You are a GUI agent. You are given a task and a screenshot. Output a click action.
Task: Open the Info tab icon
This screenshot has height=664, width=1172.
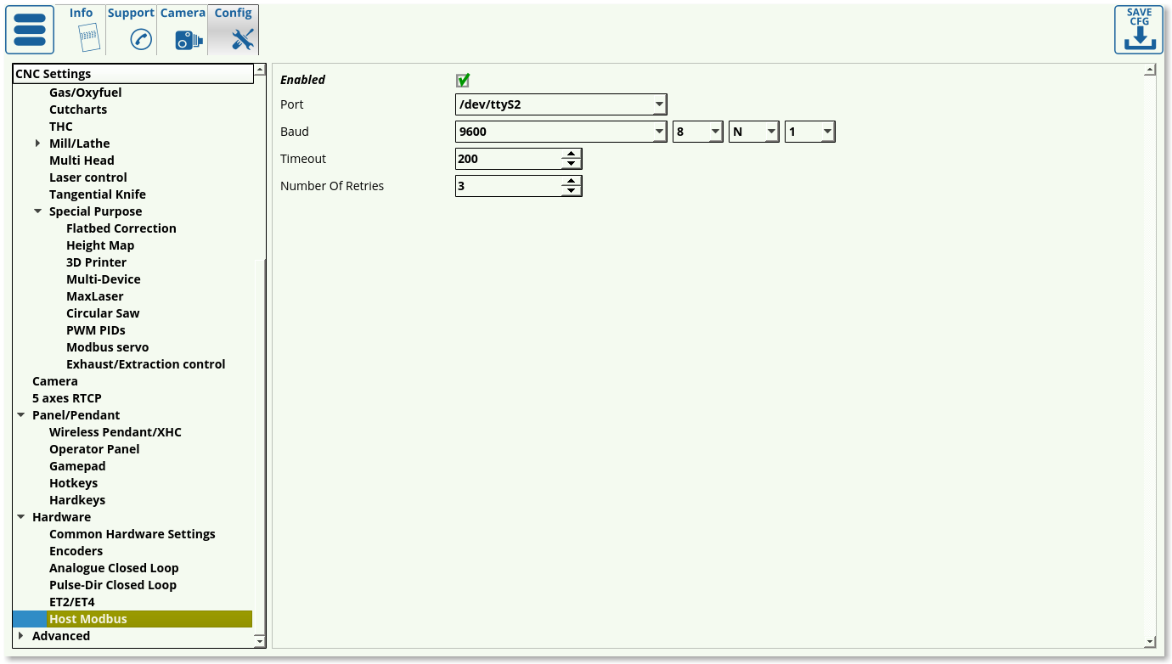tap(88, 38)
